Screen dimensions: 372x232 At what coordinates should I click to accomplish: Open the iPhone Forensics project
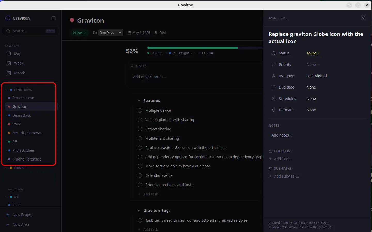[31, 159]
